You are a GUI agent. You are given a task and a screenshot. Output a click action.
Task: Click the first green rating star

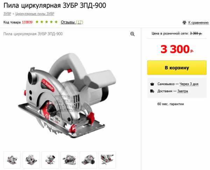37,22
